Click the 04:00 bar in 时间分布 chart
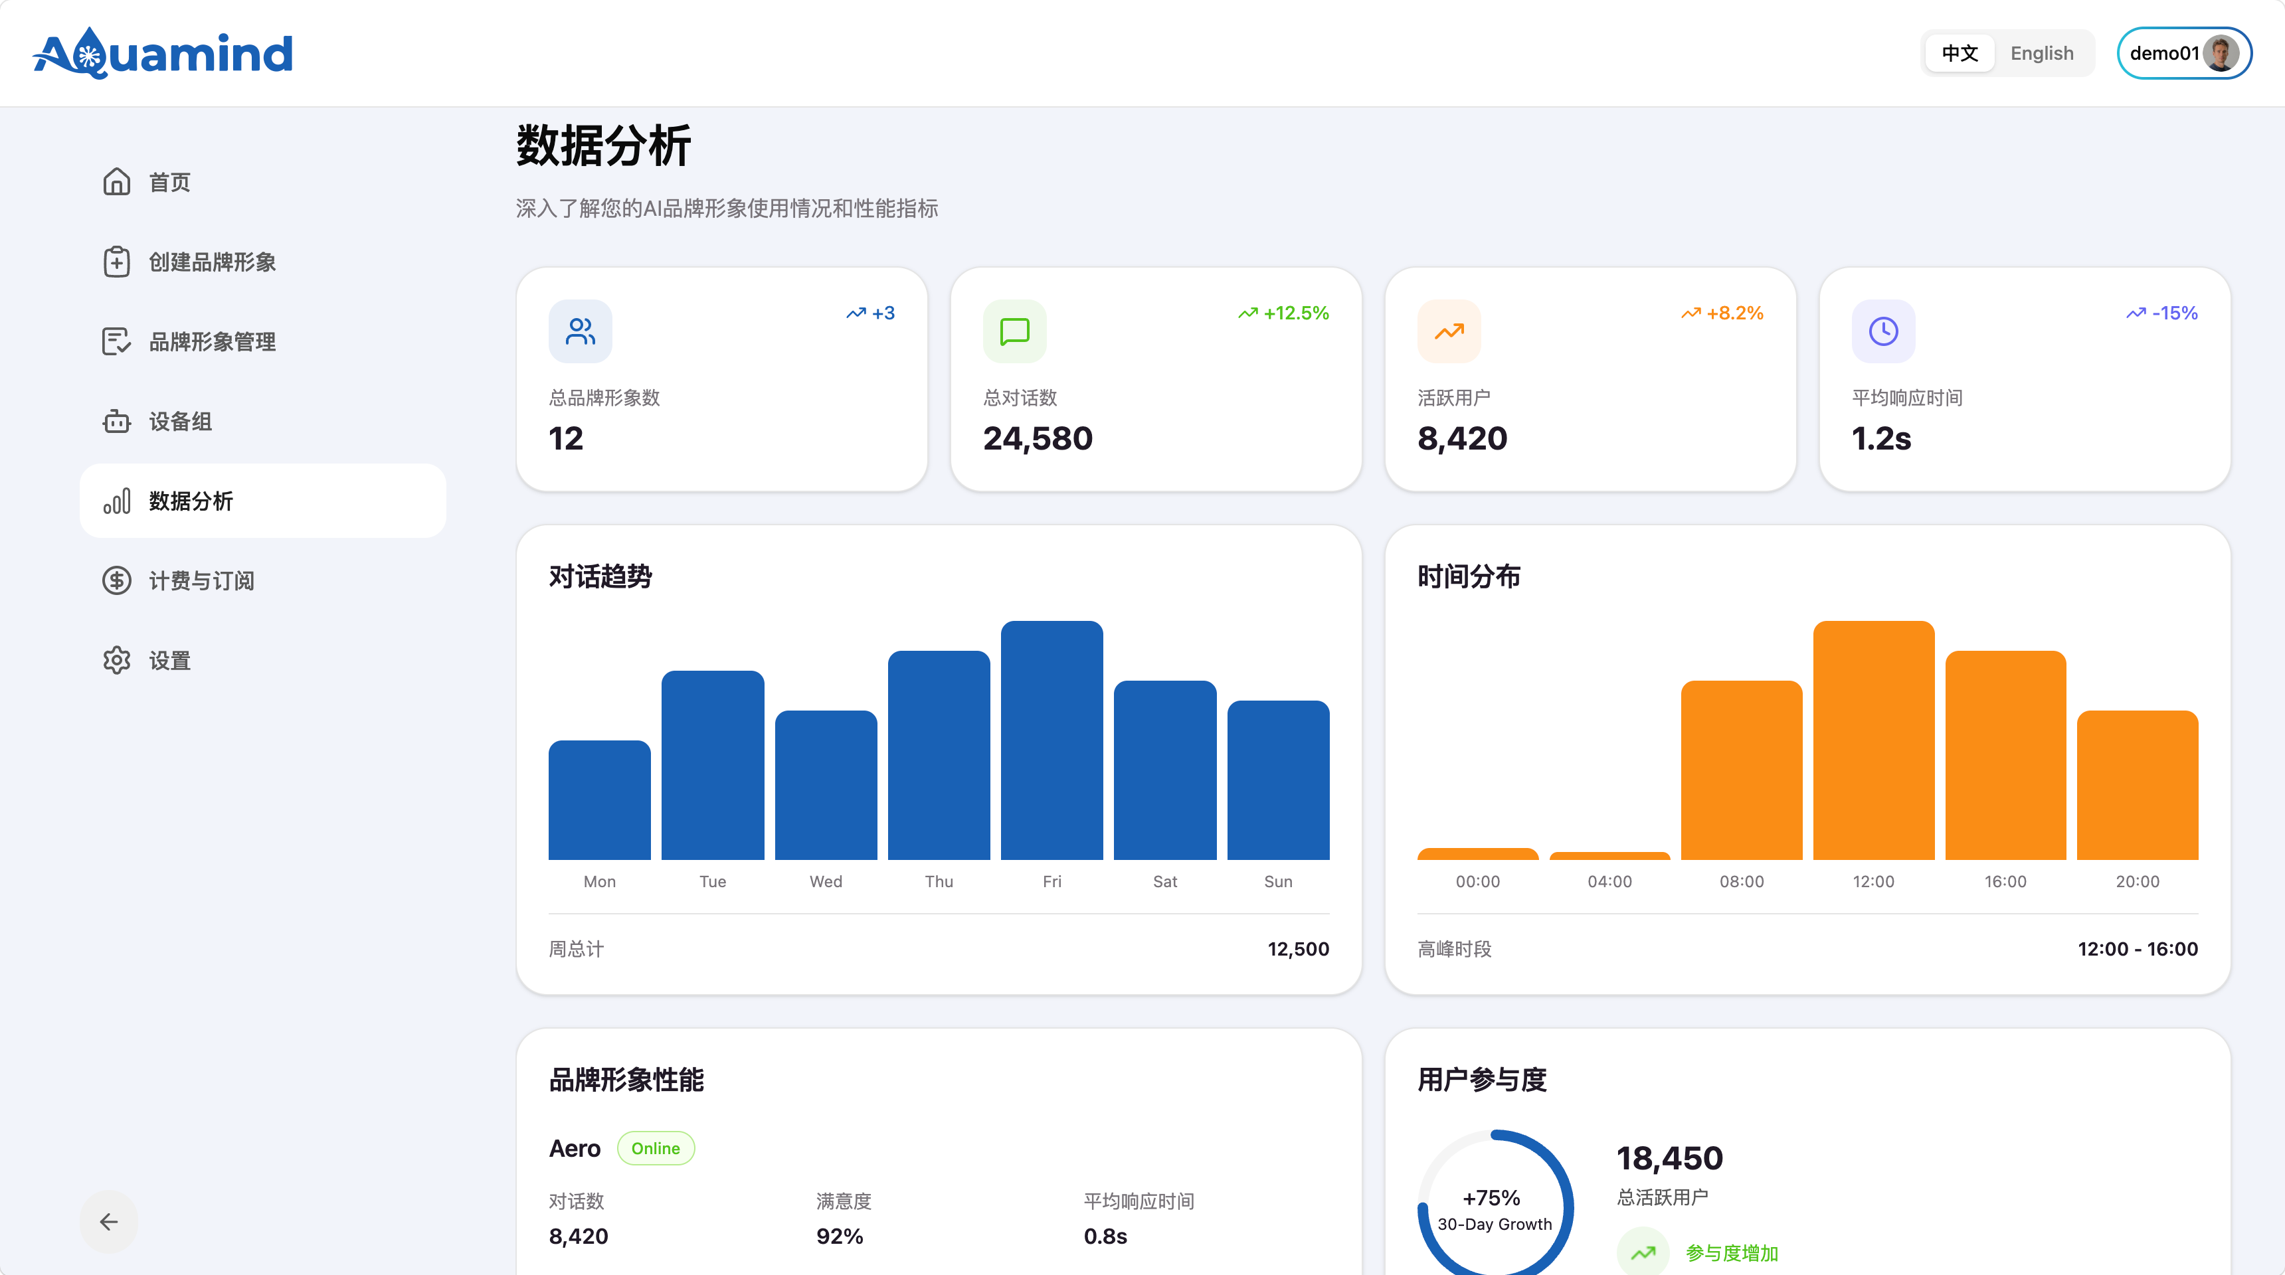 (x=1610, y=855)
